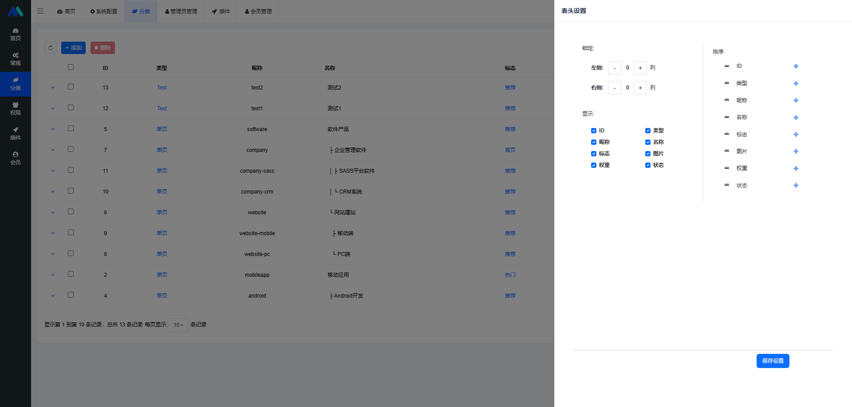Uncheck the 名称 display checkbox
The width and height of the screenshot is (852, 407).
click(647, 142)
